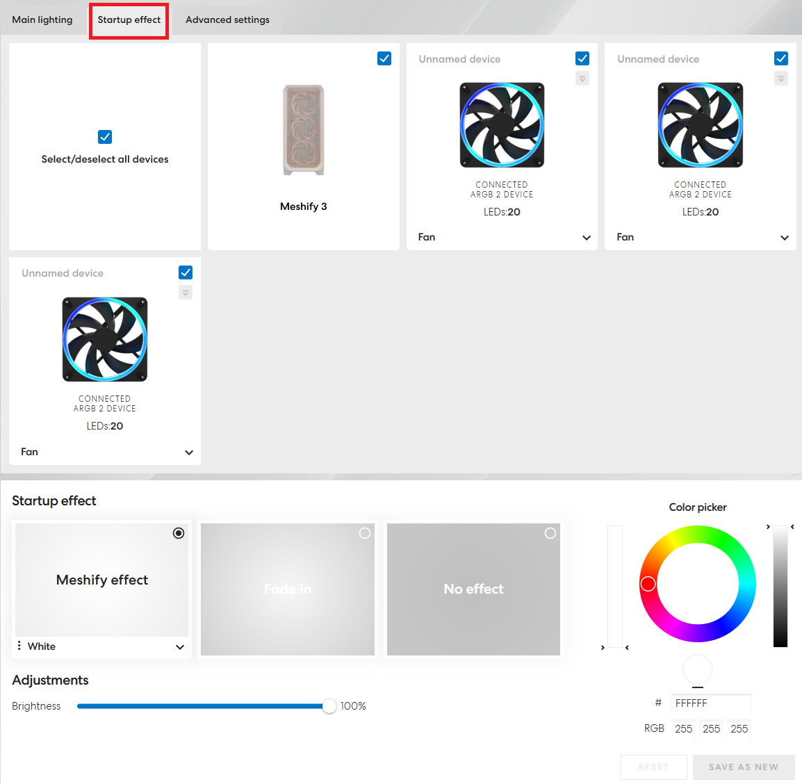Click the grey arrow icon on the card beside Meshify 3
Image resolution: width=802 pixels, height=784 pixels.
(582, 79)
